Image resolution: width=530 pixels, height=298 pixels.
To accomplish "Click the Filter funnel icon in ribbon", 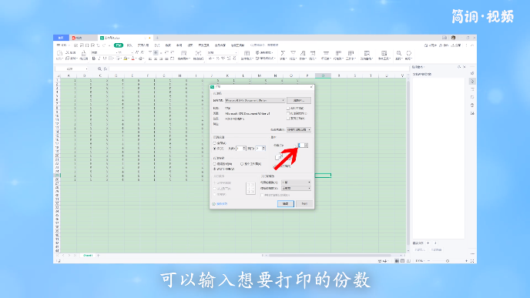I will coord(293,53).
